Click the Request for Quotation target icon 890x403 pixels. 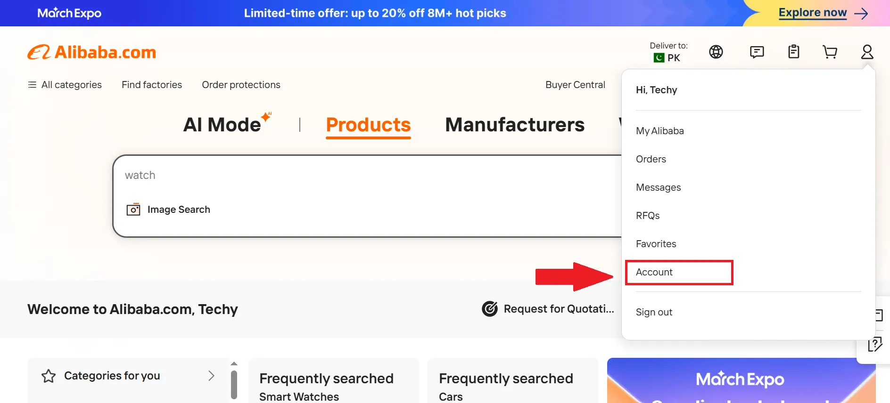point(490,309)
